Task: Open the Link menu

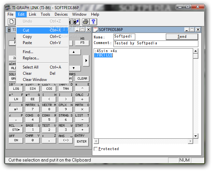Action: click(x=33, y=14)
